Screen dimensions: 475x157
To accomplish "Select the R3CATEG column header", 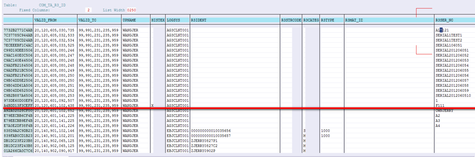I will [311, 19].
